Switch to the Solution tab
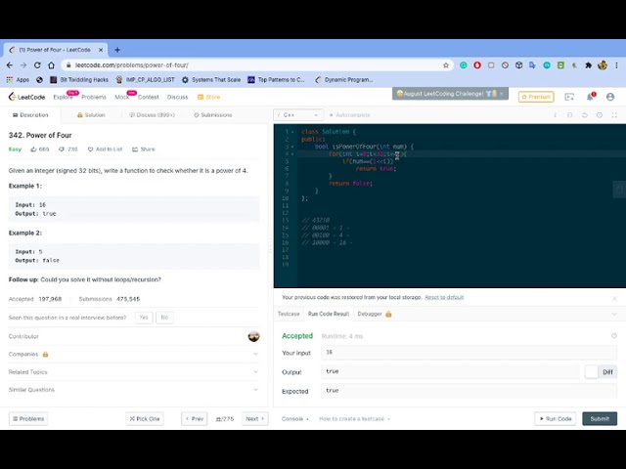The image size is (626, 469). point(91,115)
